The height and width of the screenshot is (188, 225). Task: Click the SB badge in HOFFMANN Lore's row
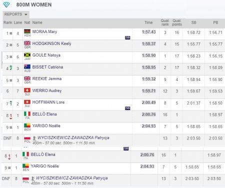point(127,108)
